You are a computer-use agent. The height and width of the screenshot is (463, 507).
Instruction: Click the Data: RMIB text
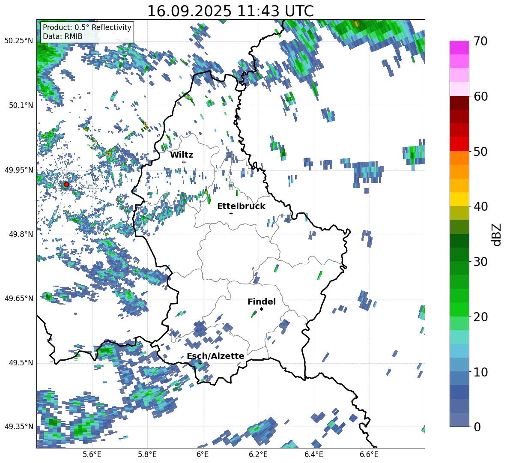63,36
